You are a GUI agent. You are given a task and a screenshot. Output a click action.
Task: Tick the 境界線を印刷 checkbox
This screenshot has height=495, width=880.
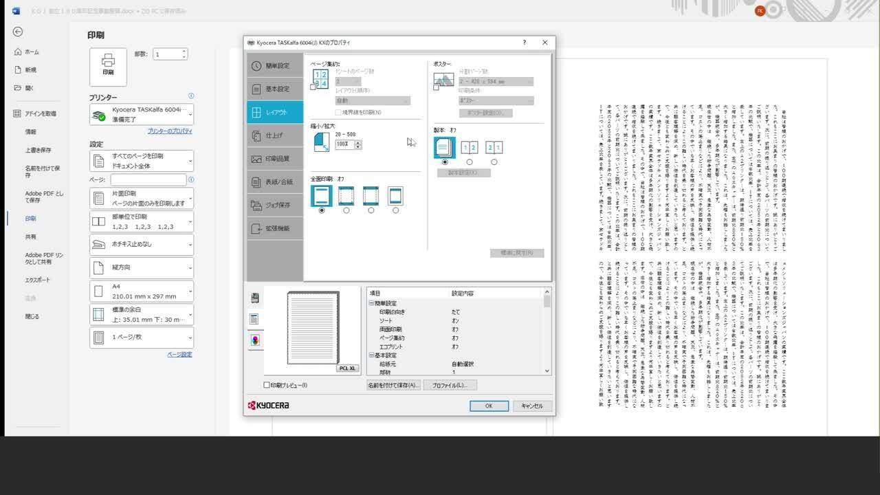pyautogui.click(x=338, y=112)
